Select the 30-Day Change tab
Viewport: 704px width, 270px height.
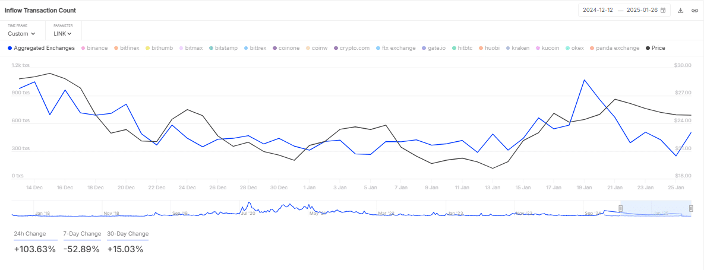pos(128,234)
